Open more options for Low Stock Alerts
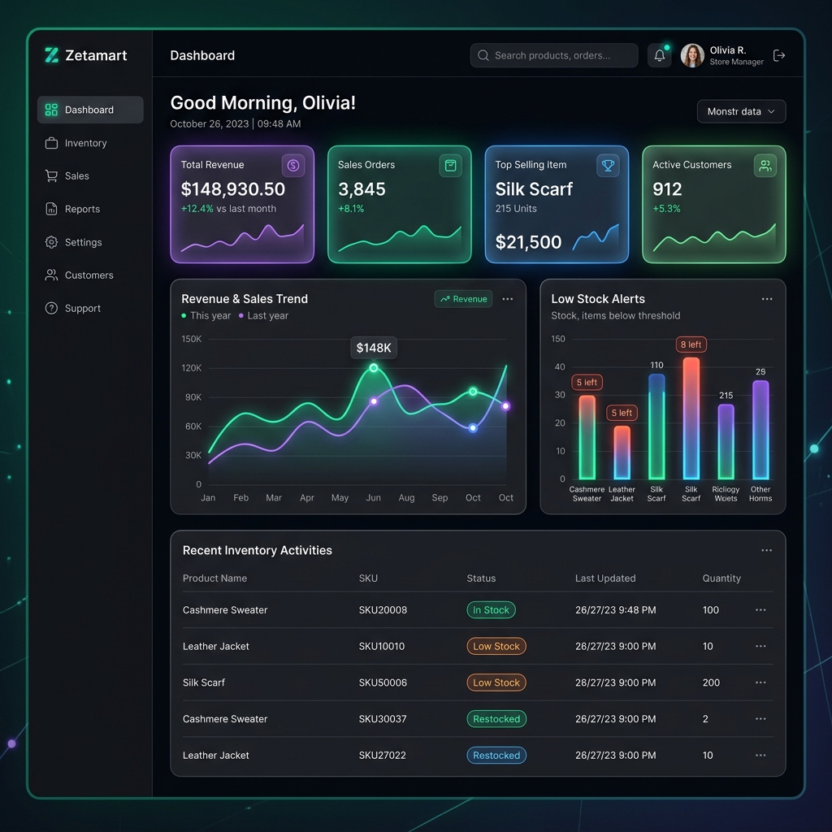This screenshot has height=832, width=832. click(x=767, y=299)
